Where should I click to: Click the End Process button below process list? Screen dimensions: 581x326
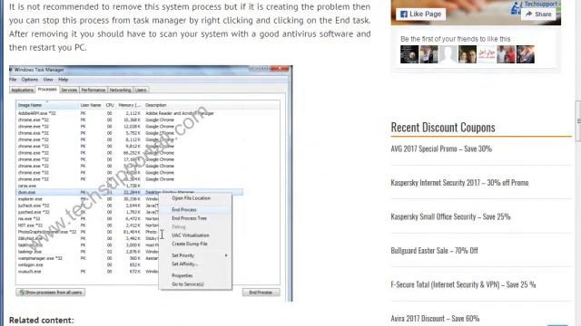tap(261, 292)
